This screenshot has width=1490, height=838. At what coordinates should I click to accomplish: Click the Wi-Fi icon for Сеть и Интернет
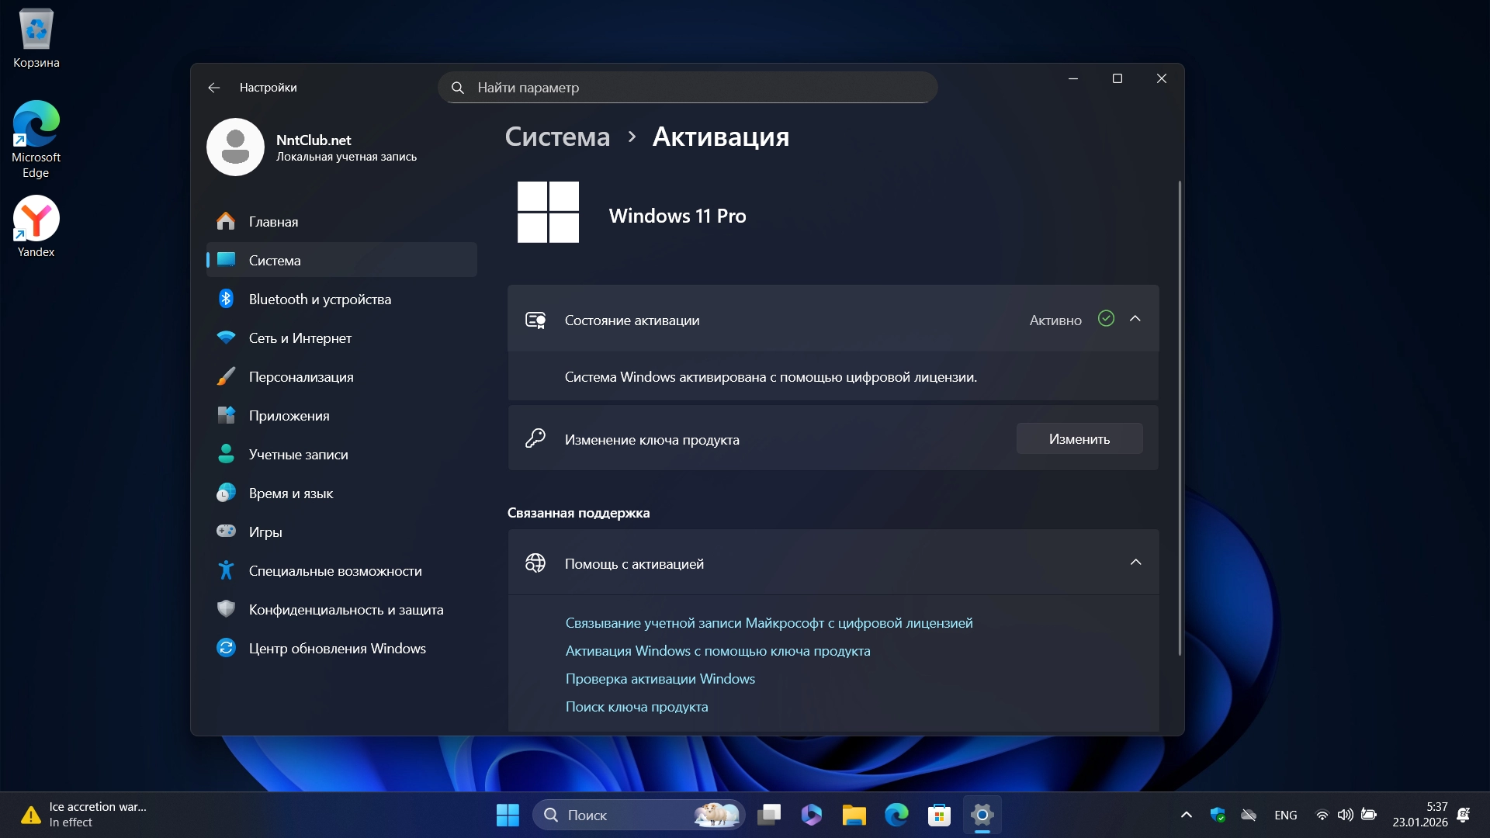226,338
